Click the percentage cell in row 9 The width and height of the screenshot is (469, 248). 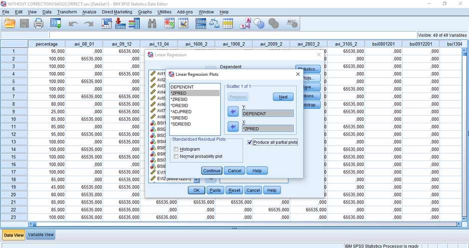pos(46,112)
